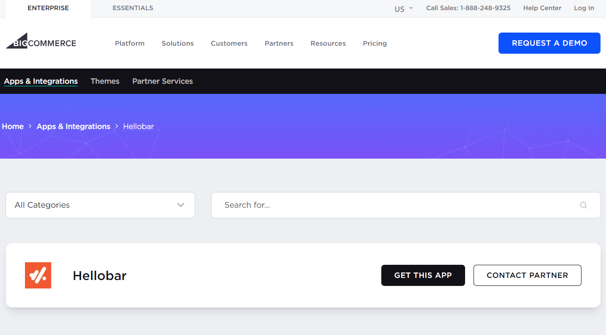Image resolution: width=606 pixels, height=335 pixels.
Task: Click the search magnifier icon
Action: tap(584, 205)
